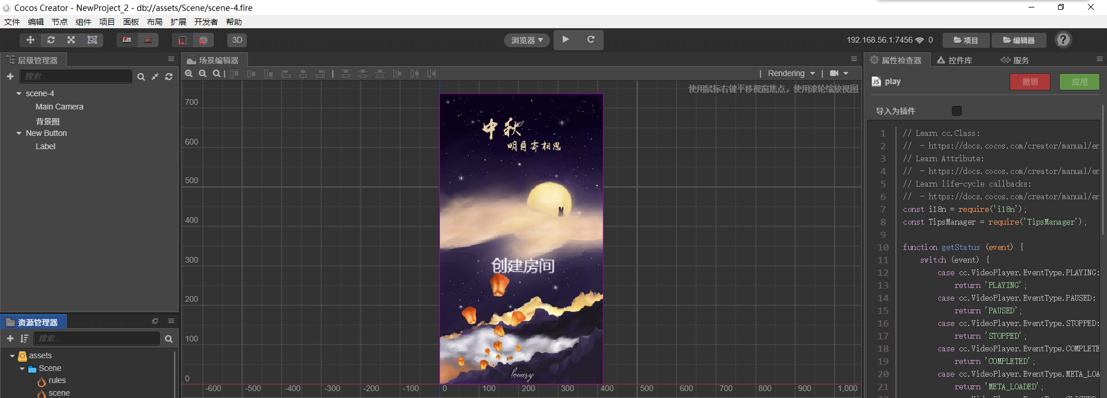Switch to the 服务 tab
Image resolution: width=1107 pixels, height=398 pixels.
click(x=1015, y=60)
